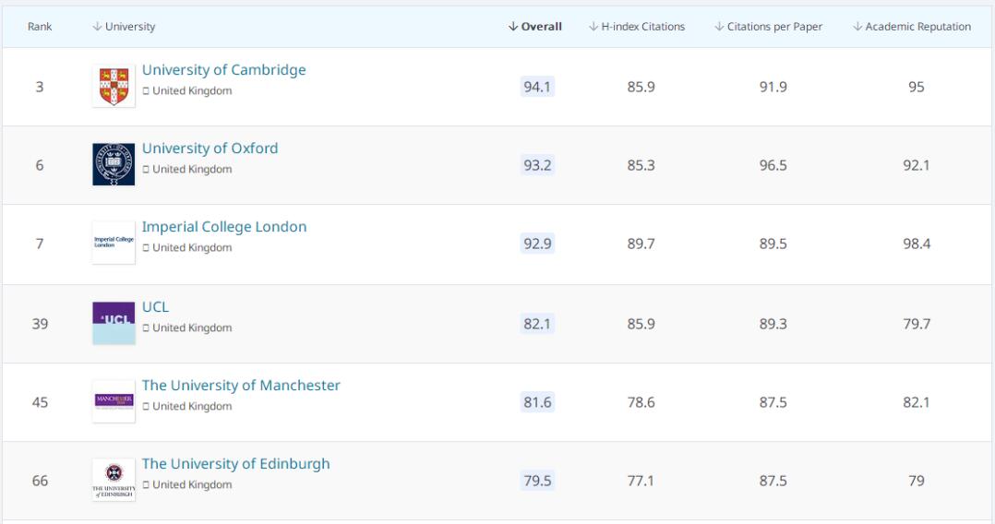Click the Rank column header
The width and height of the screenshot is (995, 524).
[40, 27]
